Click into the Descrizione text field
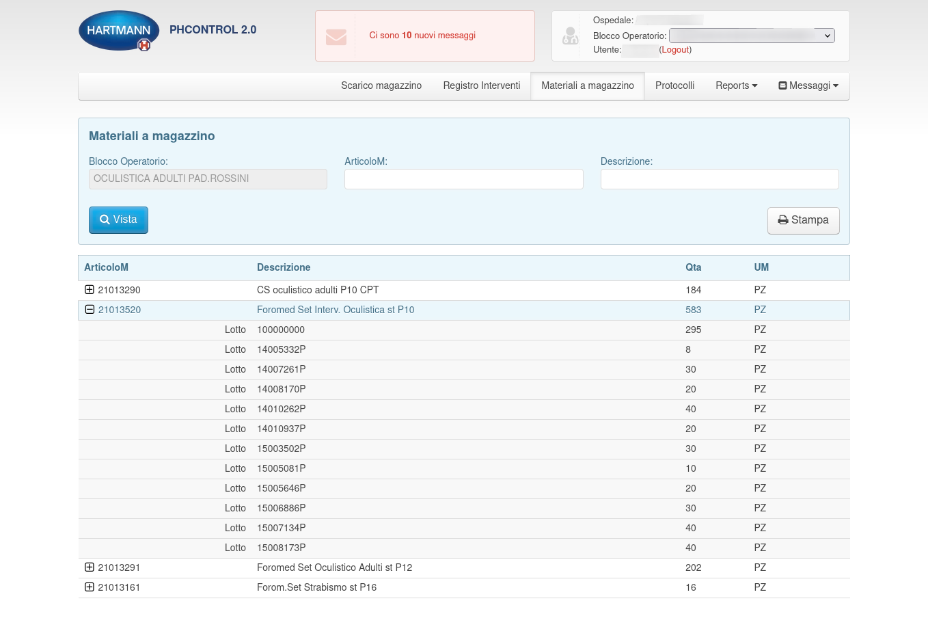 pos(719,179)
